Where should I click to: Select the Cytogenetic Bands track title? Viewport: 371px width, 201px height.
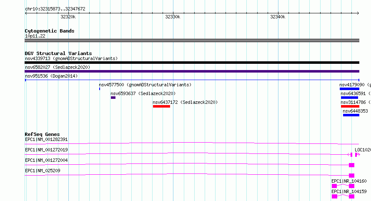tap(50, 31)
